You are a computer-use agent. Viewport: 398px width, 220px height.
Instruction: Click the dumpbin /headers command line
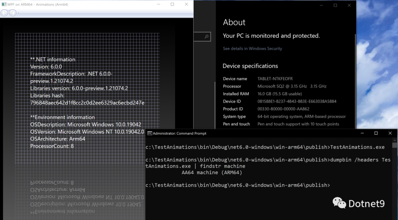(268, 163)
